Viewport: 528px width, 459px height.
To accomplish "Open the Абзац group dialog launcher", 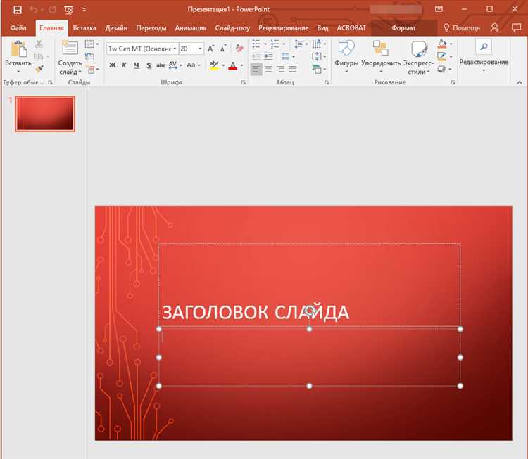I will point(327,82).
